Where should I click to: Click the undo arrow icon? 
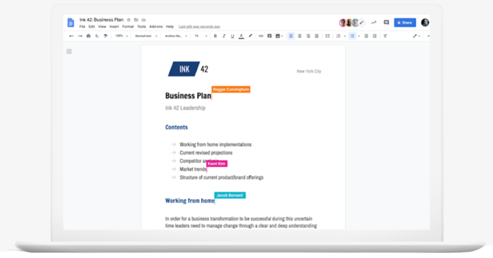[x=71, y=36]
